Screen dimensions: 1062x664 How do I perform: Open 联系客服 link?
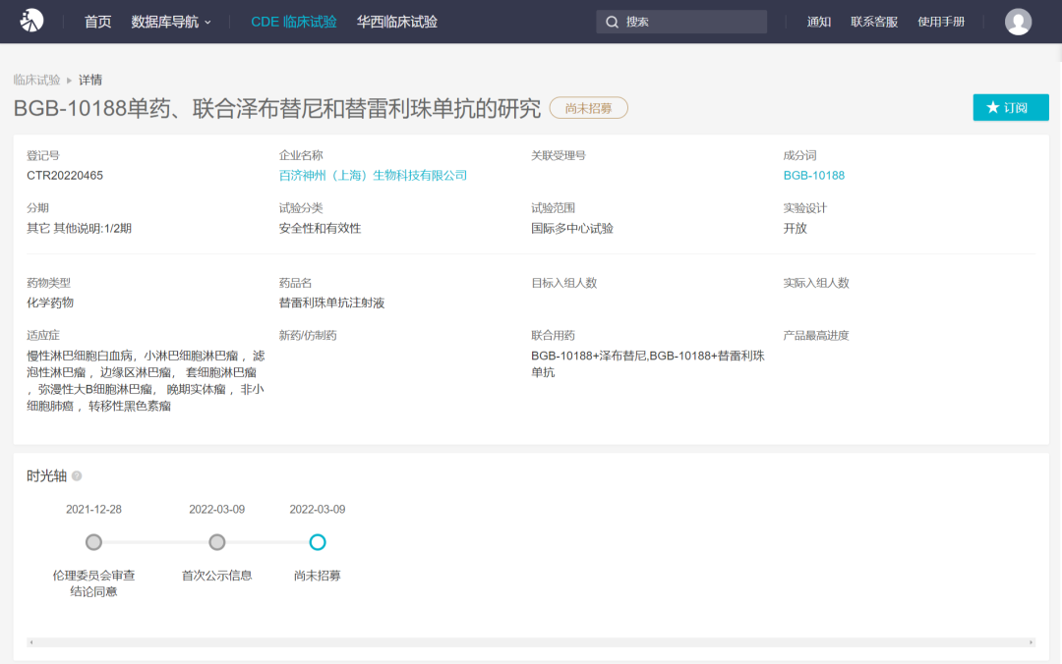pos(874,22)
